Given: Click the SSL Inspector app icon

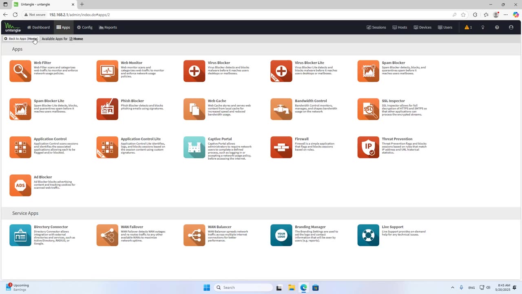Looking at the screenshot, I should (368, 109).
